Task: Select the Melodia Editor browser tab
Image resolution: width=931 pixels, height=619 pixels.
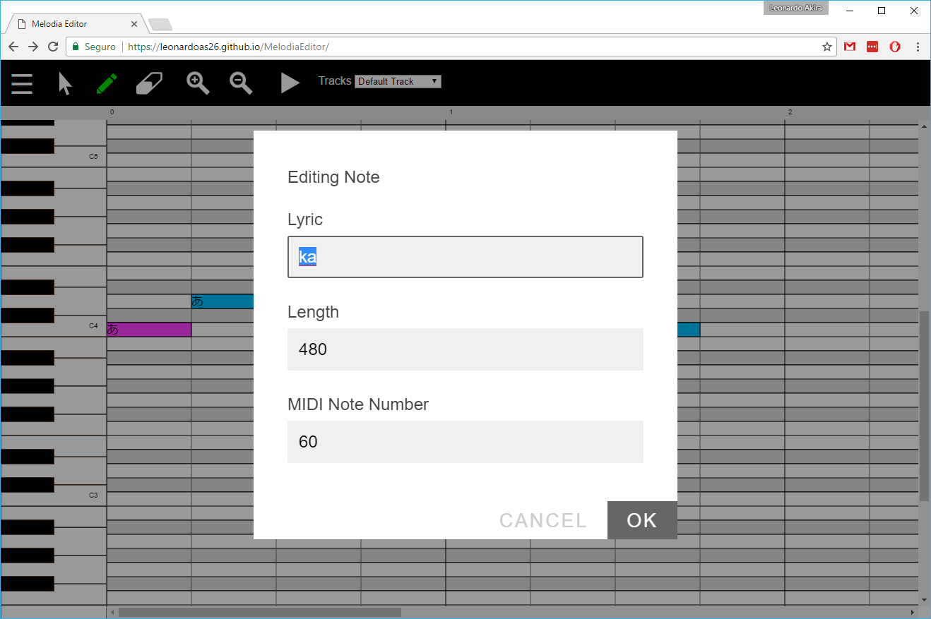Action: click(x=75, y=24)
